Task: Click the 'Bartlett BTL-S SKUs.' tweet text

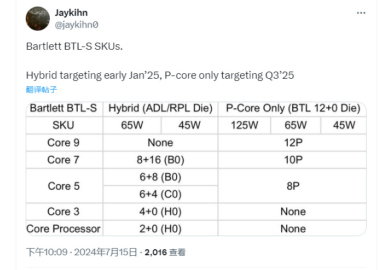Action: [x=74, y=46]
